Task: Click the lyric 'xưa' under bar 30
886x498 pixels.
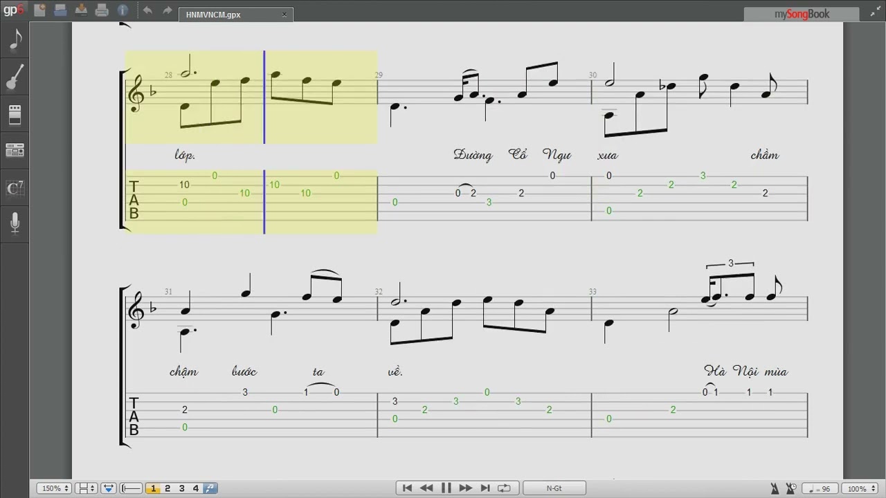Action: (608, 155)
